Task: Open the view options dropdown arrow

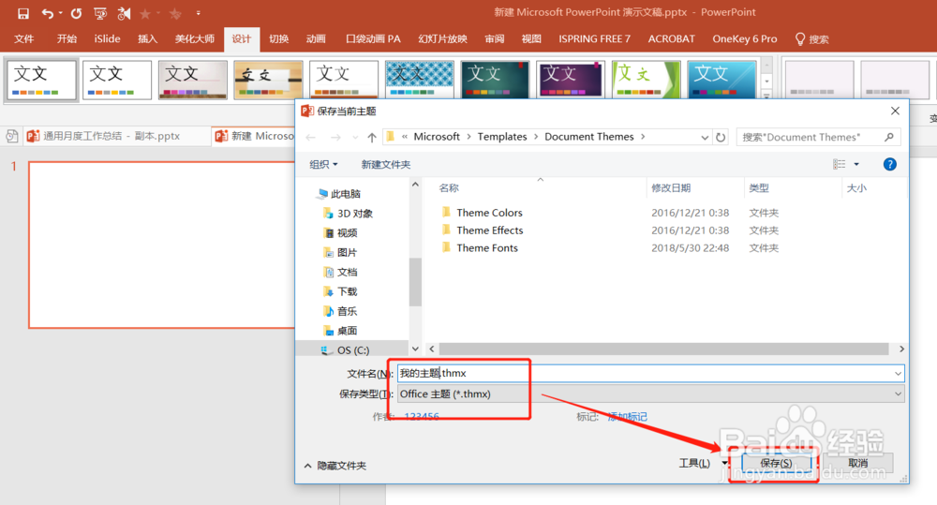Action: (856, 164)
